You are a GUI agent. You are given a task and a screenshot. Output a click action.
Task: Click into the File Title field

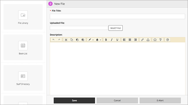117,16
